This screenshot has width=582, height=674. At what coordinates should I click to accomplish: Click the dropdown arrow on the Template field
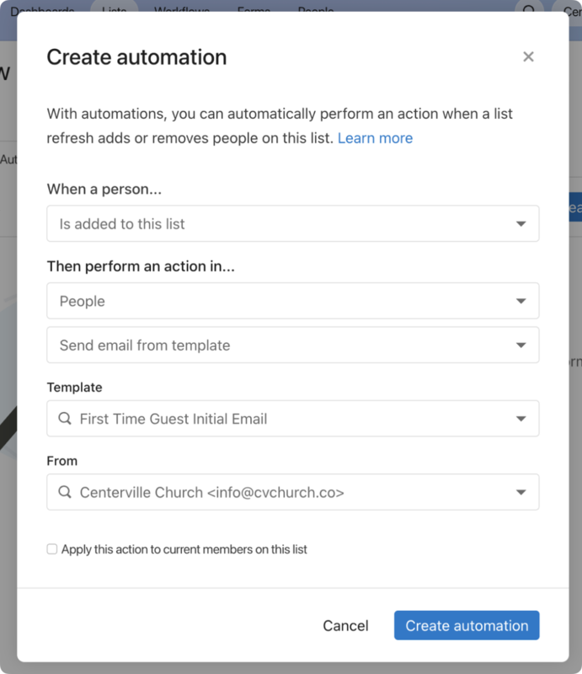click(x=521, y=418)
